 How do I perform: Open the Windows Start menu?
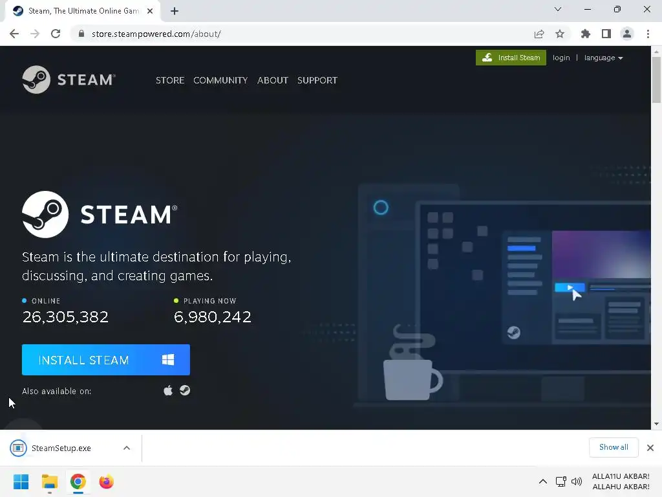click(21, 481)
